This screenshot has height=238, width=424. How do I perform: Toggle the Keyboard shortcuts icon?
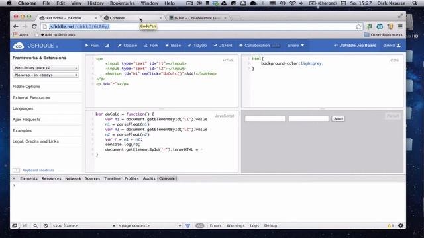click(16, 170)
